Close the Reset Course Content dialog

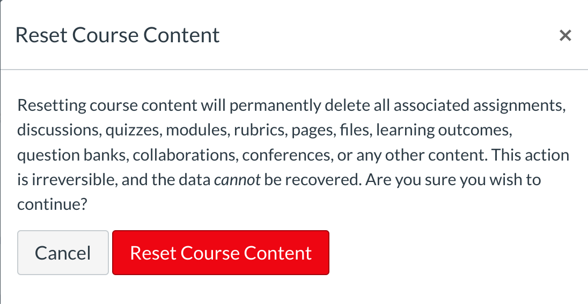(564, 36)
